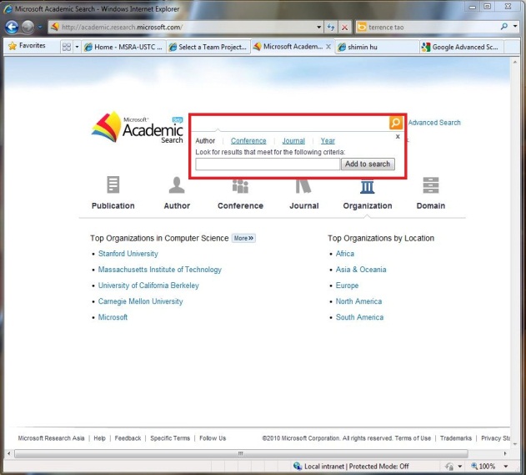
Task: Click the Favorites star icon
Action: click(13, 46)
